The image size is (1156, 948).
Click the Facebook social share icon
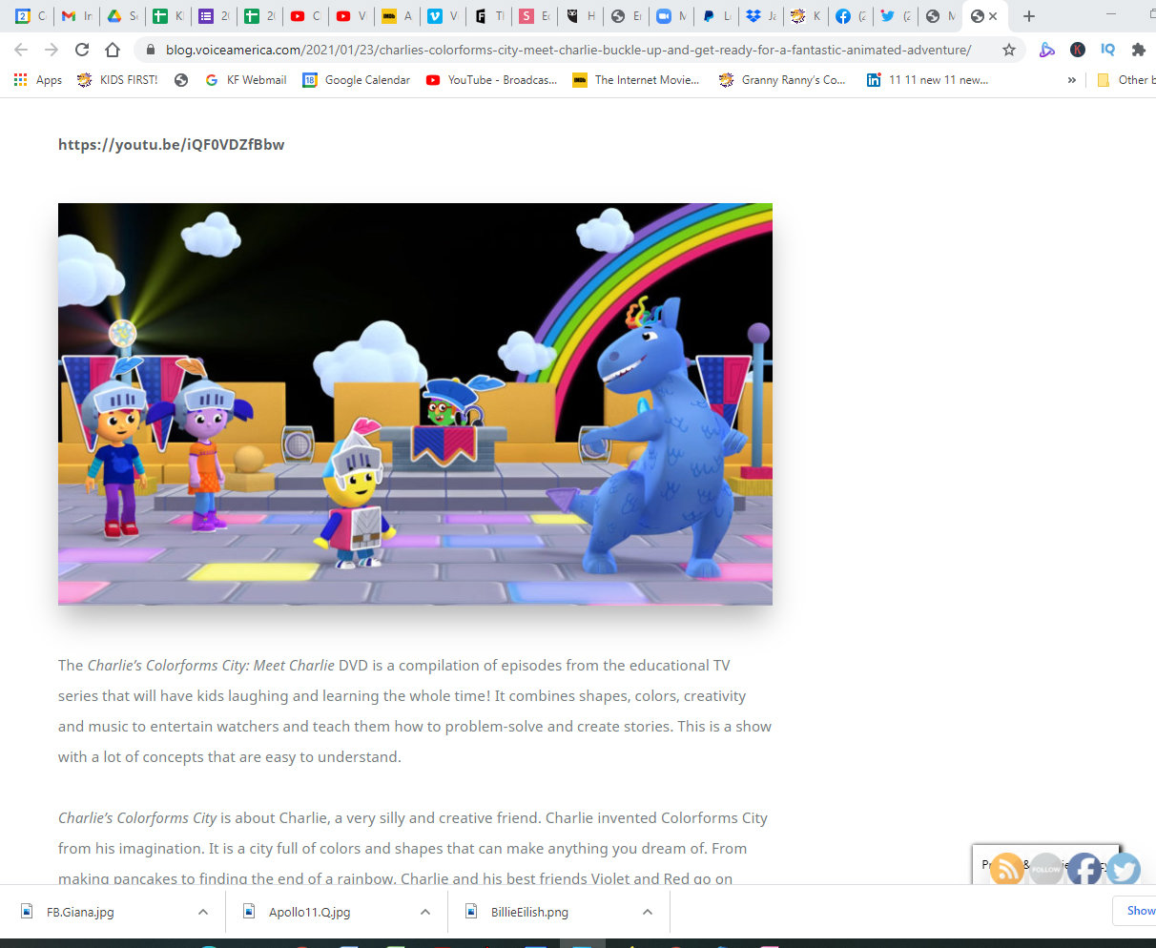point(1084,869)
